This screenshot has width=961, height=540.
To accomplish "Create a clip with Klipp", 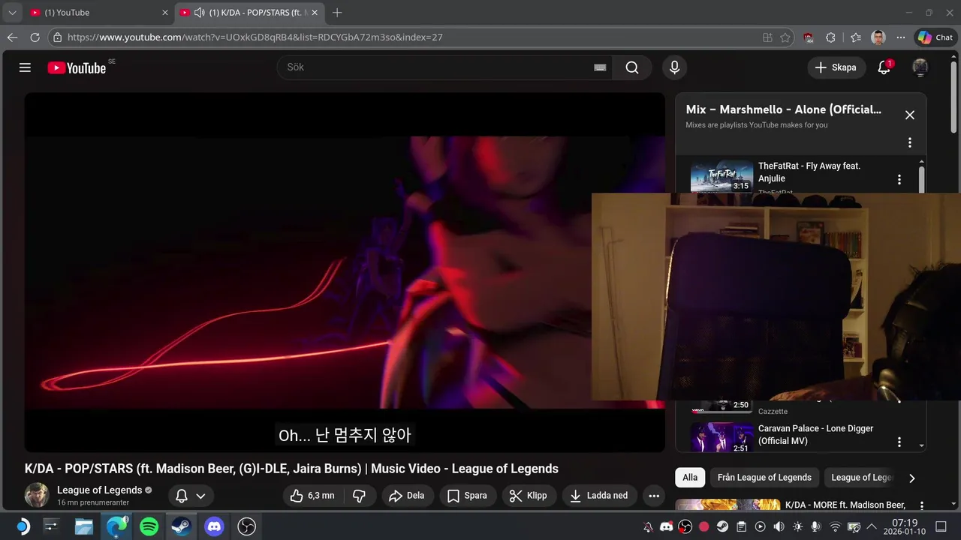I will click(529, 496).
